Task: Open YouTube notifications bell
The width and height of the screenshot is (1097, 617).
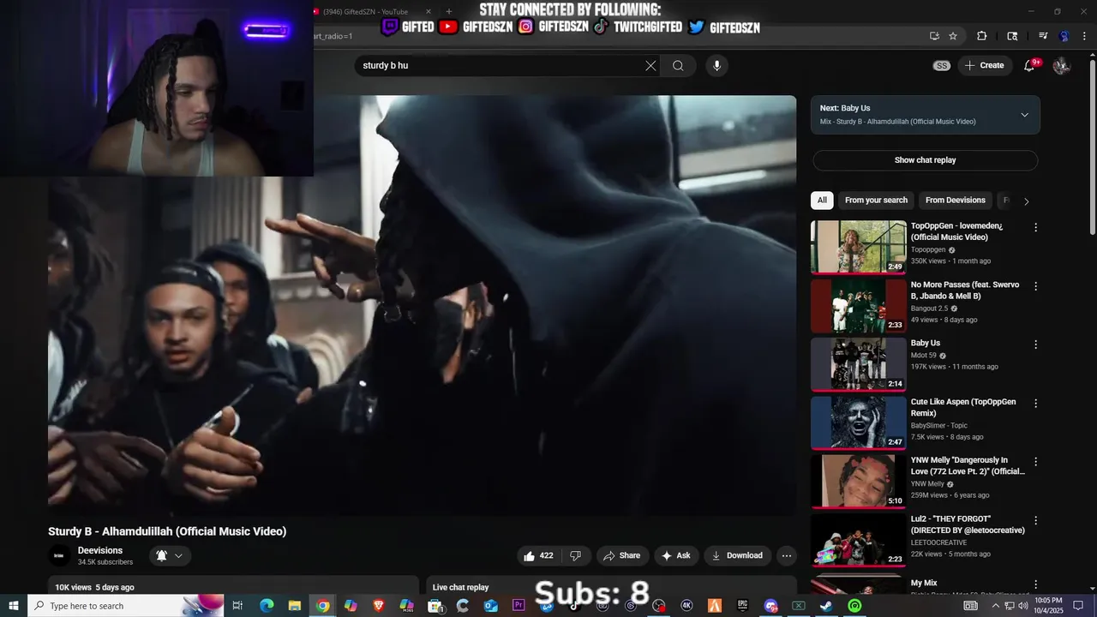Action: pyautogui.click(x=1030, y=65)
